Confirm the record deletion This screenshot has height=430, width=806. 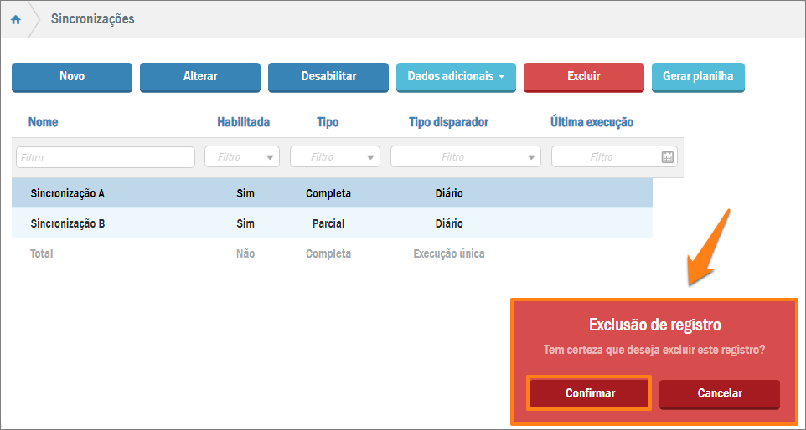point(590,393)
